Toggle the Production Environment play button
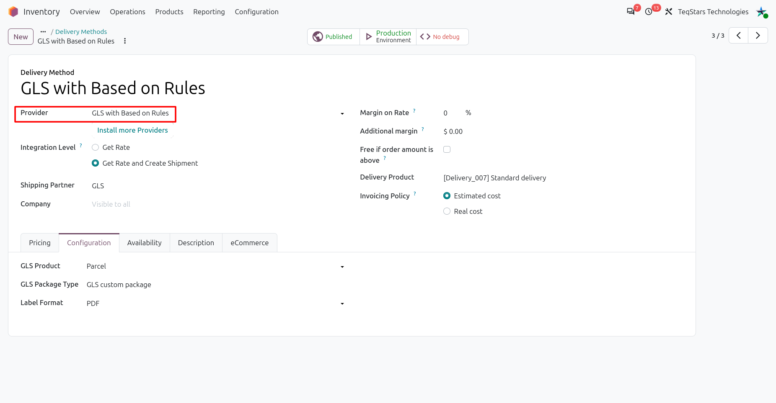The width and height of the screenshot is (776, 403). click(x=388, y=37)
